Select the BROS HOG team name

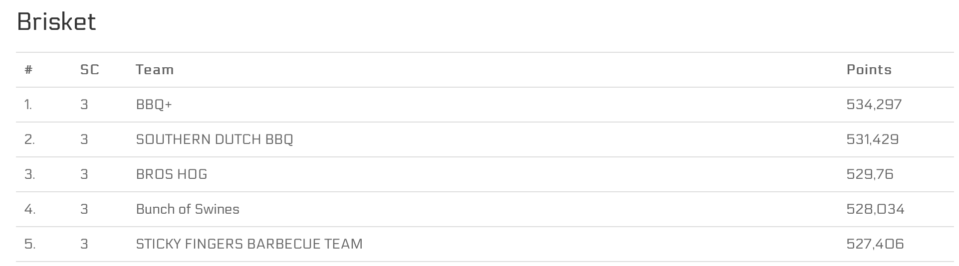[172, 174]
